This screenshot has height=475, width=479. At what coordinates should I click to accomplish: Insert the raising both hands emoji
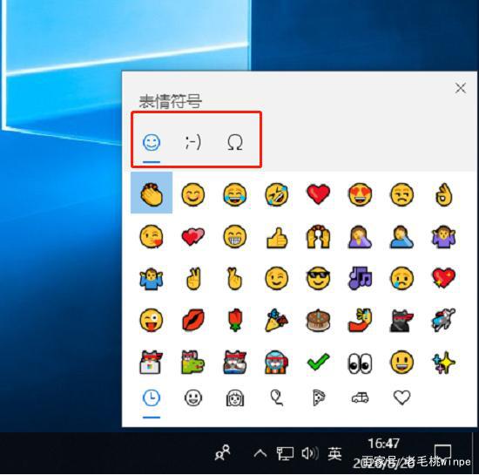[318, 236]
